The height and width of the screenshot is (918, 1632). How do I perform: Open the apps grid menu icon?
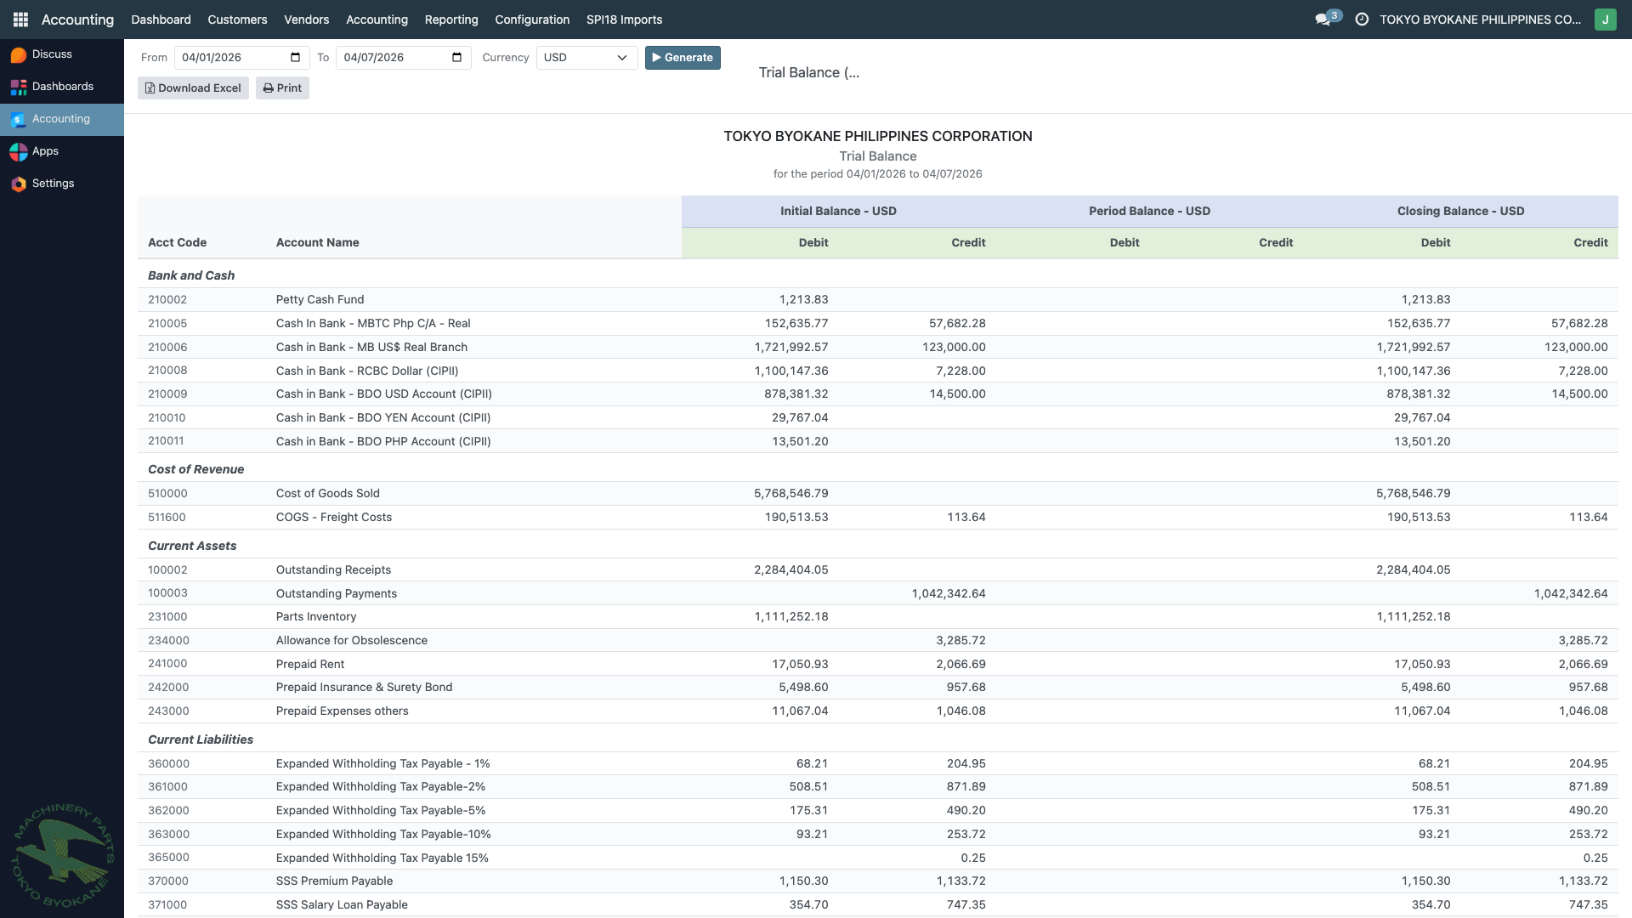tap(20, 20)
